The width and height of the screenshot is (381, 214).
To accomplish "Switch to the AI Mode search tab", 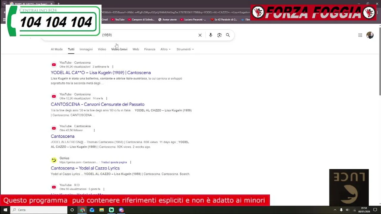I will 57,49.
